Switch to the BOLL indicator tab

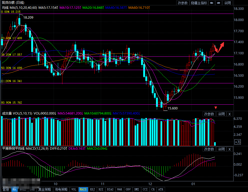[x=23, y=190]
